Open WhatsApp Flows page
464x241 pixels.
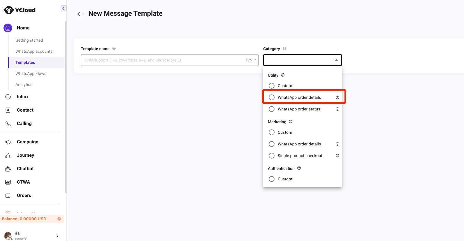[31, 73]
